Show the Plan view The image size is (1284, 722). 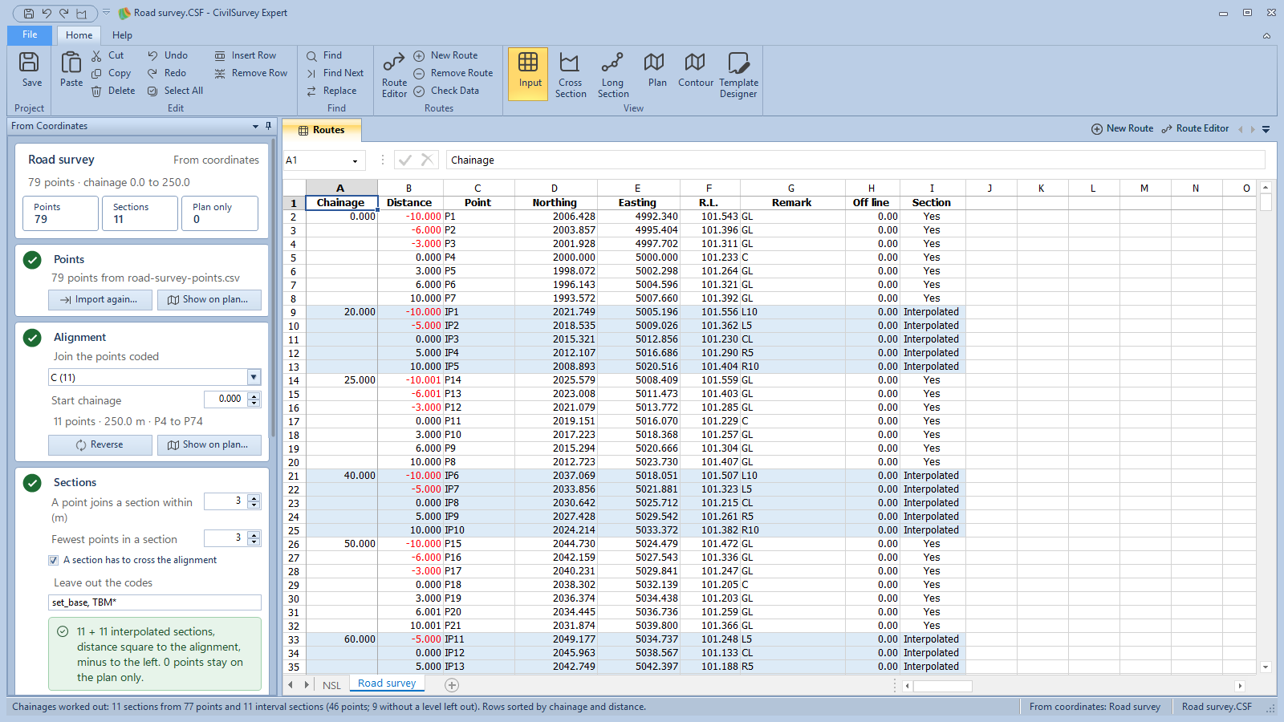point(657,70)
